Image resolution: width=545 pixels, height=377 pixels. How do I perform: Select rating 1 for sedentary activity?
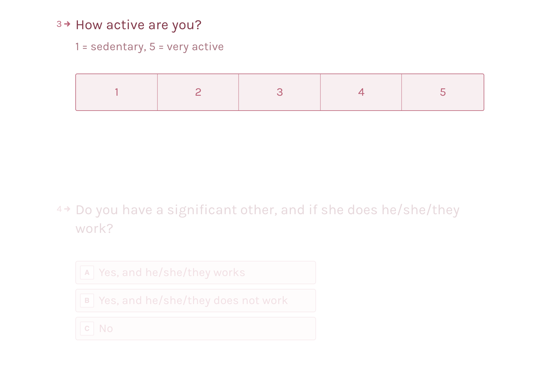pyautogui.click(x=117, y=92)
